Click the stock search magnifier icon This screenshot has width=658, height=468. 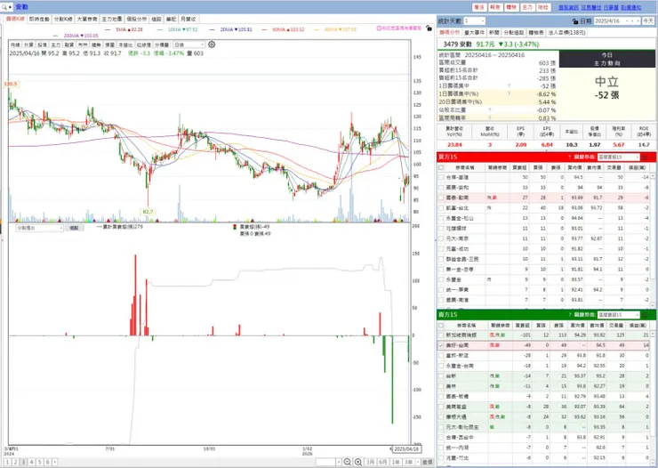click(x=4, y=7)
